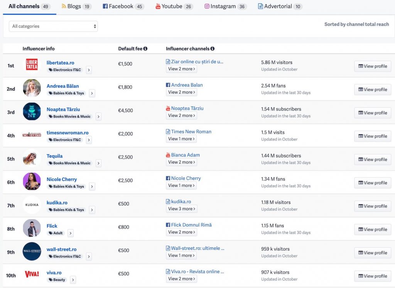Click Andreea Bălan's profile avatar

point(32,88)
